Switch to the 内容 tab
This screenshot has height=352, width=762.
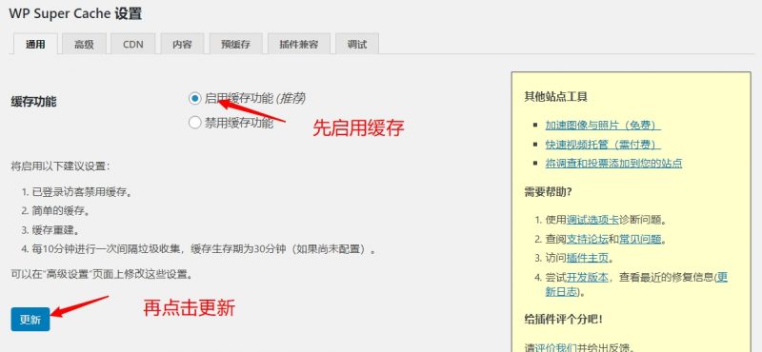point(182,44)
